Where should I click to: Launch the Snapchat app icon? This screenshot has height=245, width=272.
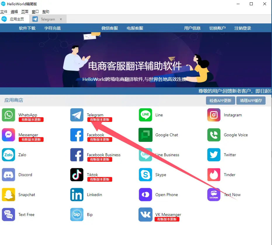click(8, 195)
